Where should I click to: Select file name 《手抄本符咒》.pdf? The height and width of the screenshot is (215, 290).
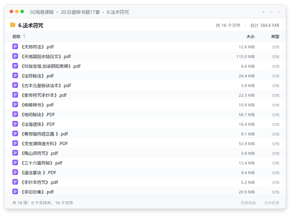coord(39,182)
